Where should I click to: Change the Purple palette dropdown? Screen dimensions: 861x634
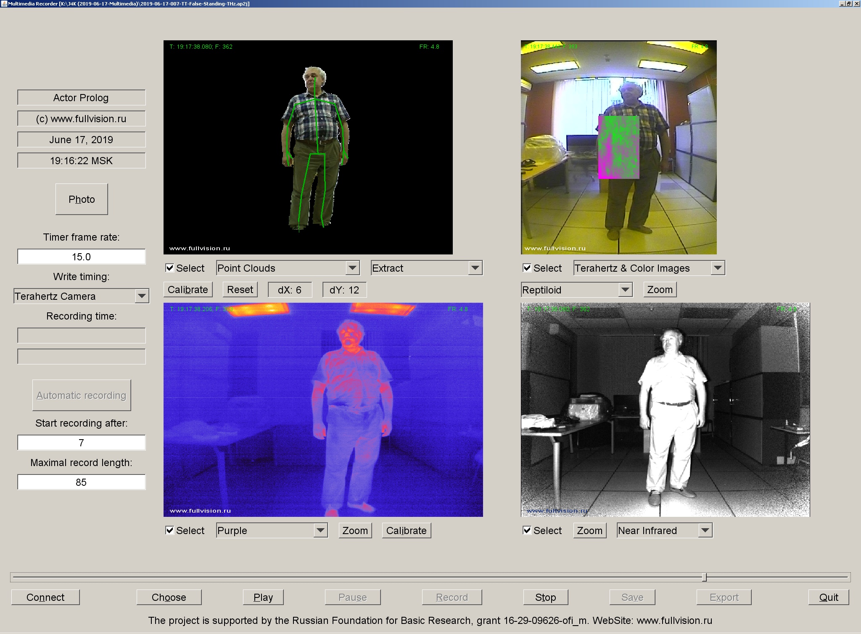click(x=320, y=530)
